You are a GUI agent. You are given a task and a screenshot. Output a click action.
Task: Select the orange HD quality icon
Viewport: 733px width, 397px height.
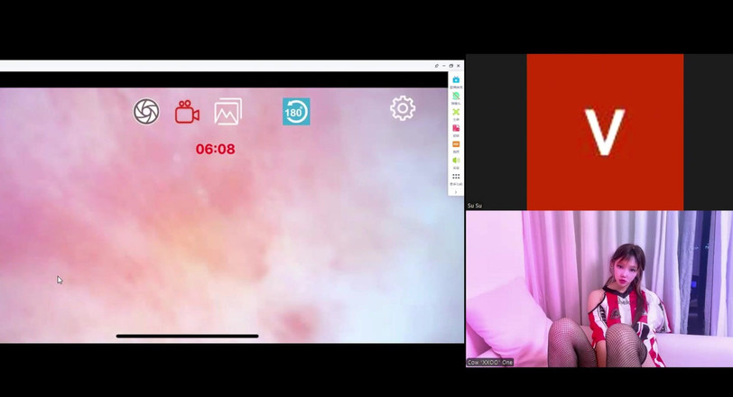tap(456, 144)
